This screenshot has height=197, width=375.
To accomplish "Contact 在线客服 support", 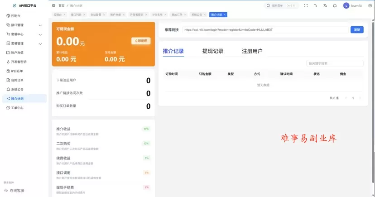I will [x=14, y=191].
